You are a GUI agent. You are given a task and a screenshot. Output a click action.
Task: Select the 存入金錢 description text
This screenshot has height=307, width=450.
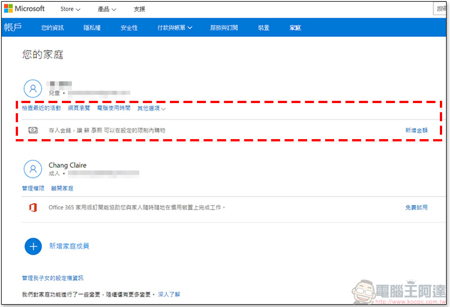(107, 130)
